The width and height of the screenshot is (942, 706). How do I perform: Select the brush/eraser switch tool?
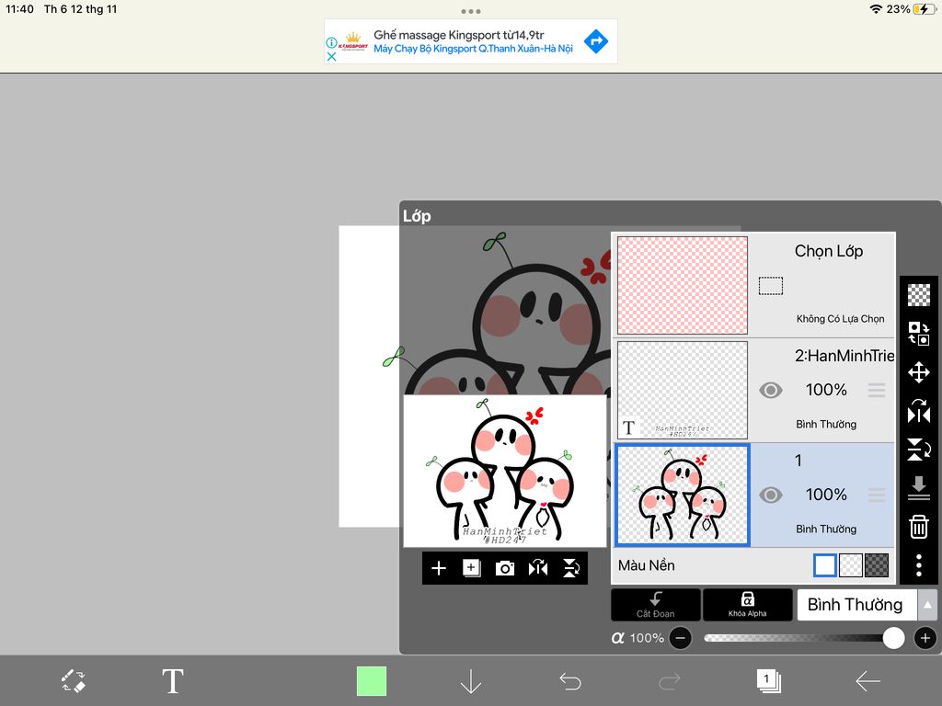click(74, 681)
